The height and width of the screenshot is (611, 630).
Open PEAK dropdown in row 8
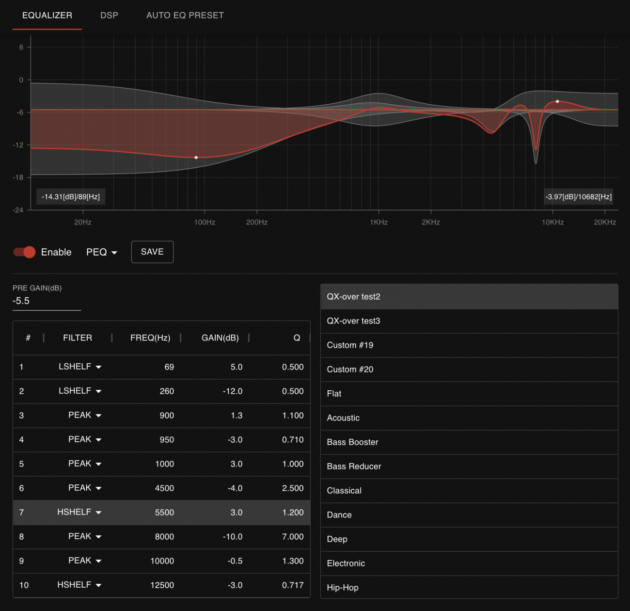85,536
